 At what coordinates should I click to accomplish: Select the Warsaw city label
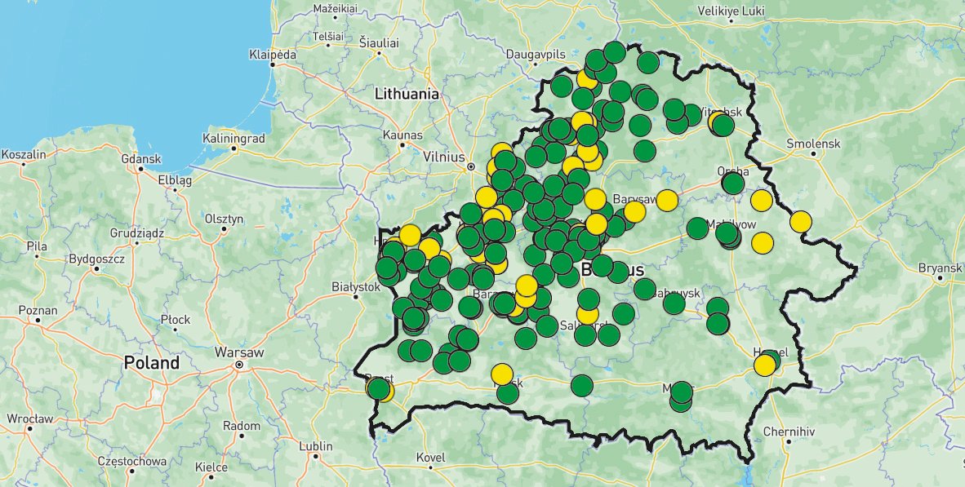tap(238, 353)
